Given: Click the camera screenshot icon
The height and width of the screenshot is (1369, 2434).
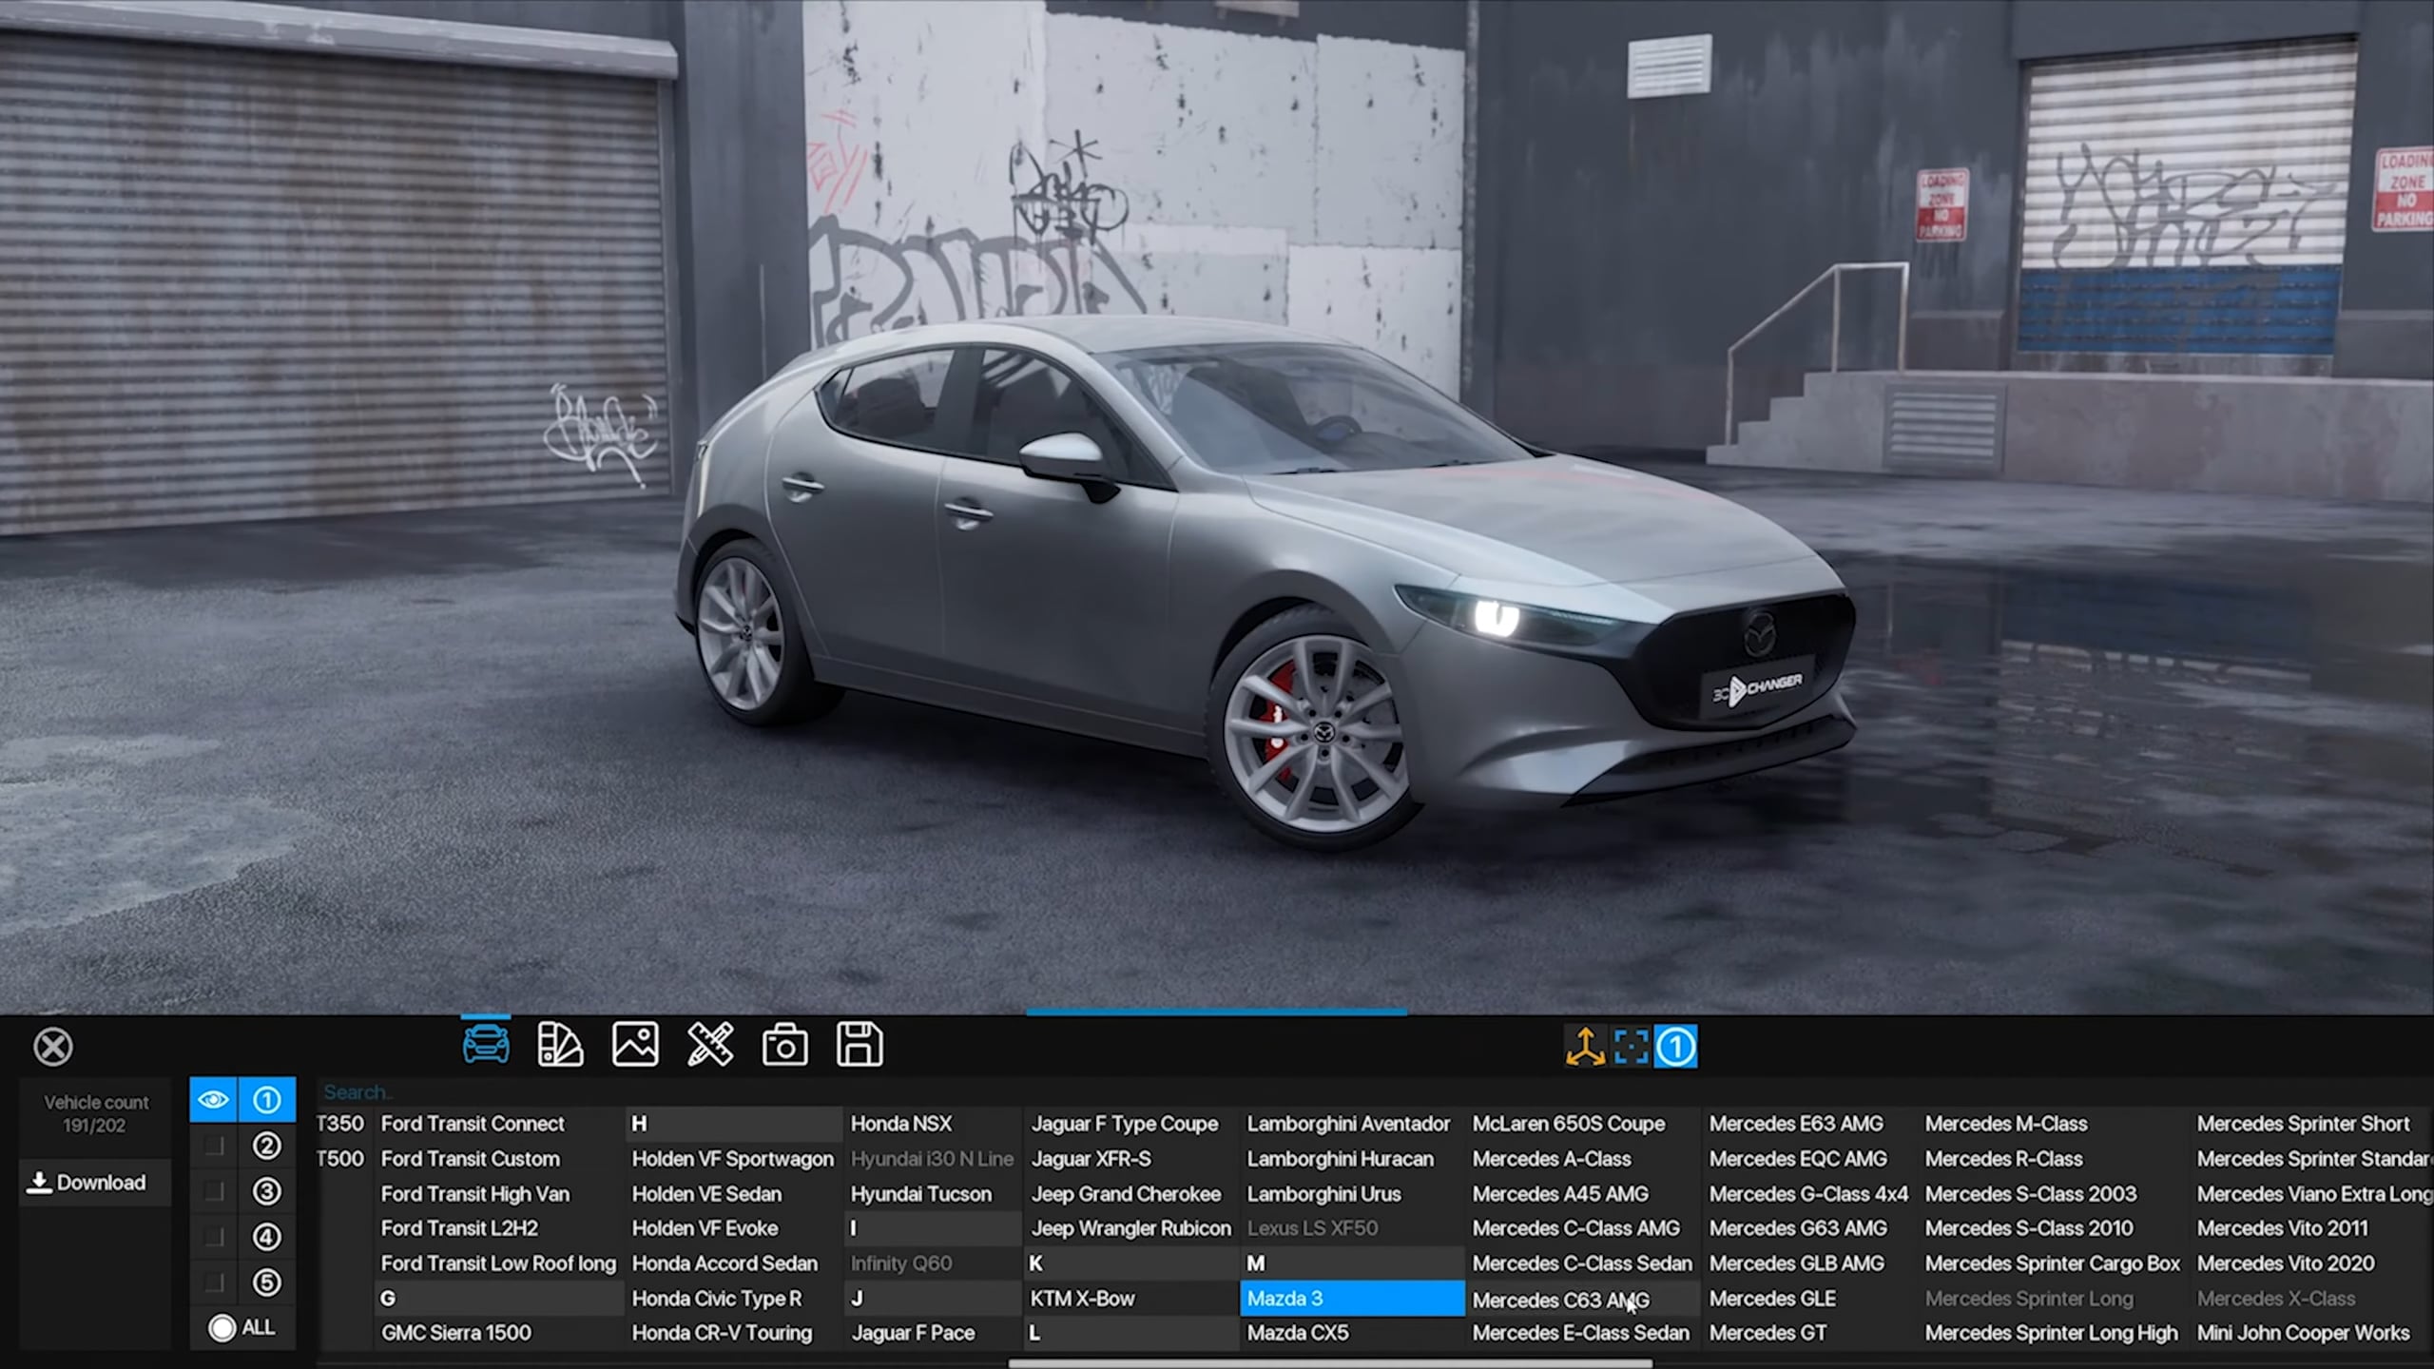Looking at the screenshot, I should click(784, 1045).
